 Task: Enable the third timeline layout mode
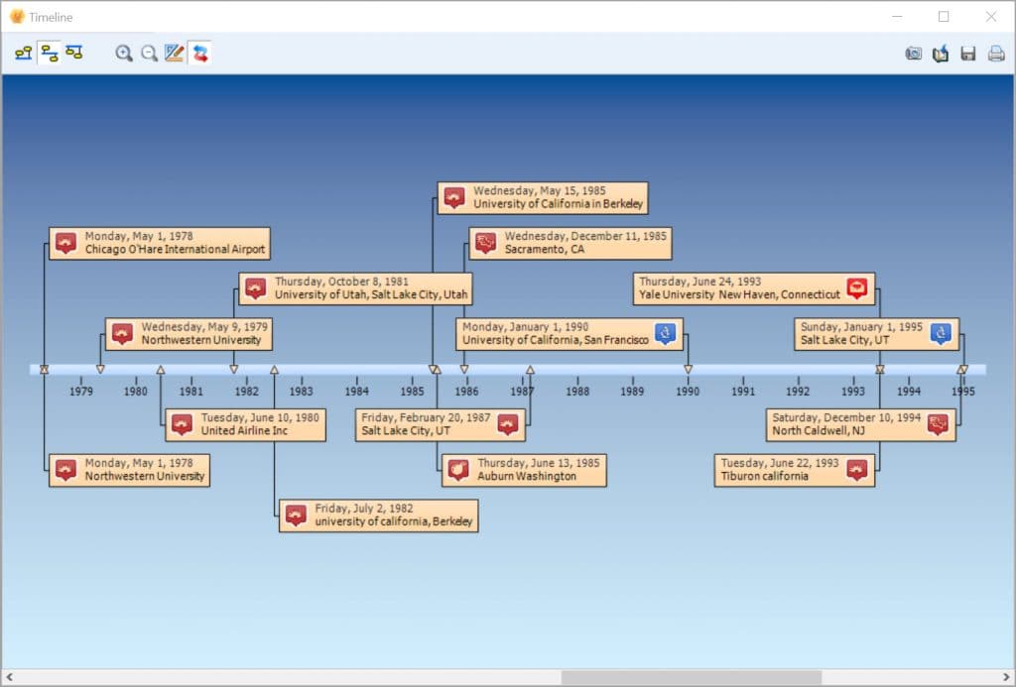(x=72, y=53)
